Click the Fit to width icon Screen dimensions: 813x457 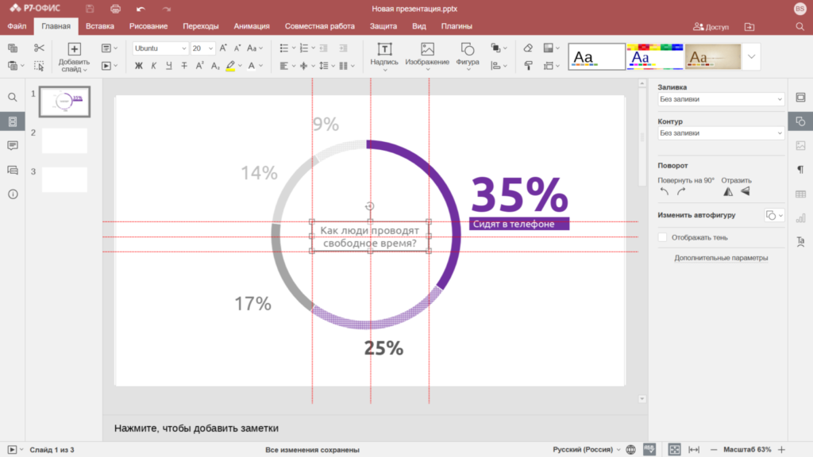(693, 450)
